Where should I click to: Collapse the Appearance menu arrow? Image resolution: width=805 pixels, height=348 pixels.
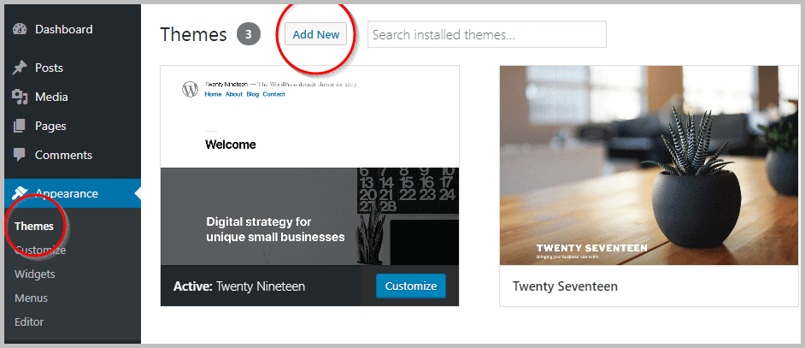(137, 194)
